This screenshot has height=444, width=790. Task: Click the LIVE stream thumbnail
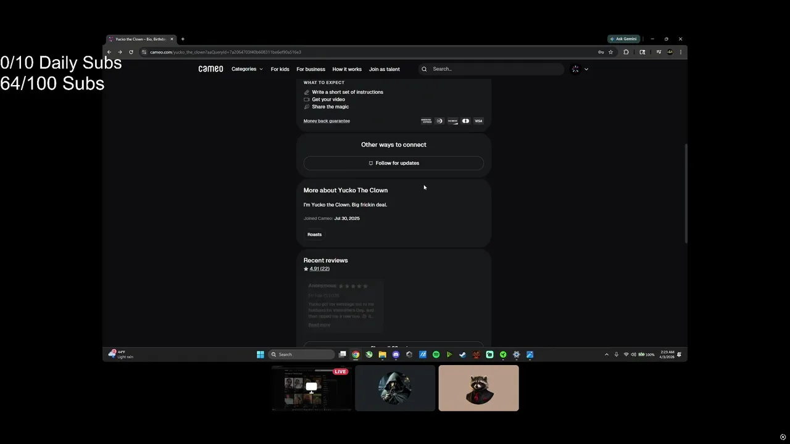coord(312,388)
